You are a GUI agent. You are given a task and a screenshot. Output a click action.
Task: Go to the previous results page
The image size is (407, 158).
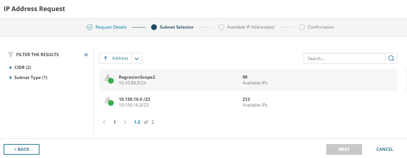[x=104, y=122]
